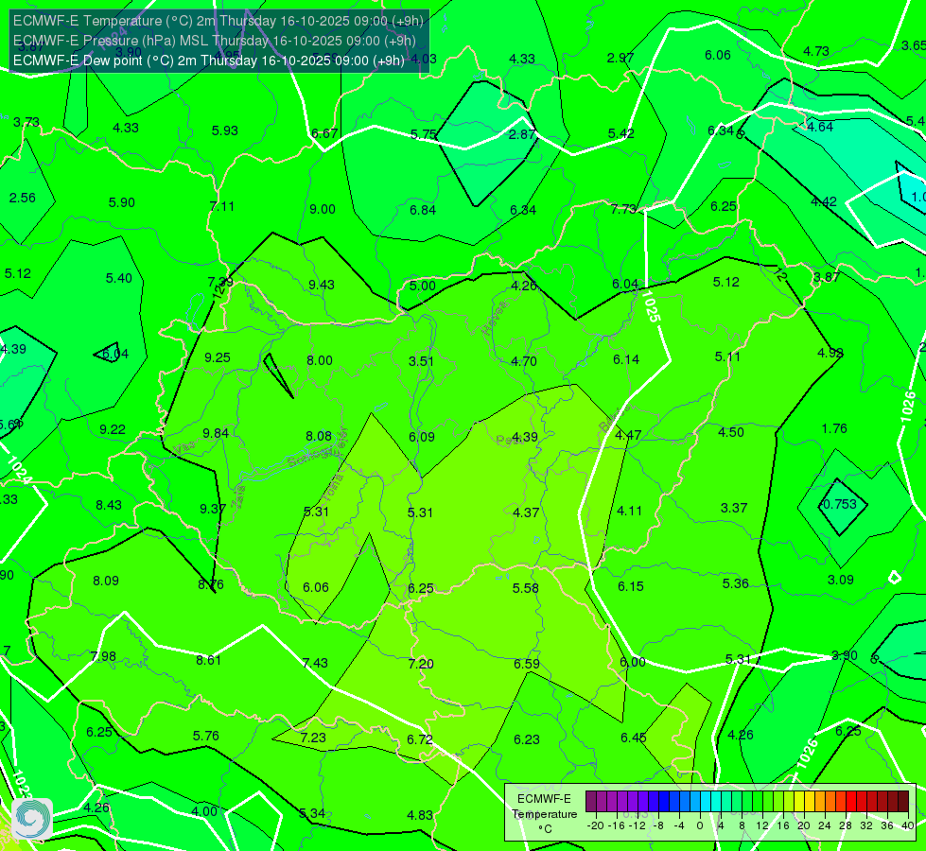The height and width of the screenshot is (851, 926).
Task: Click the 6.84 dew point value
Action: pyautogui.click(x=423, y=210)
